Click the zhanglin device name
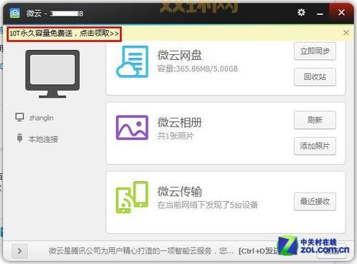Image resolution: width=357 pixels, height=264 pixels. pos(41,118)
